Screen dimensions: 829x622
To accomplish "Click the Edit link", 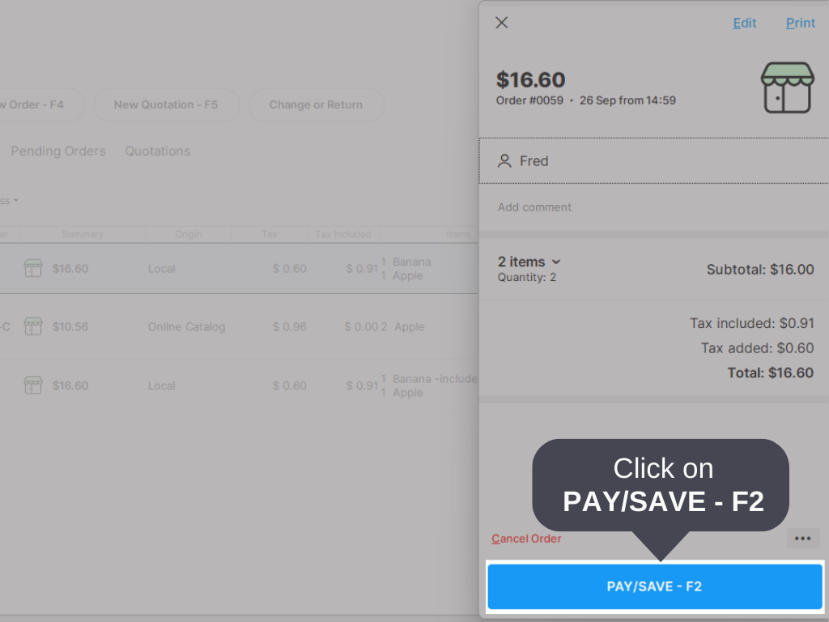I will (x=744, y=23).
